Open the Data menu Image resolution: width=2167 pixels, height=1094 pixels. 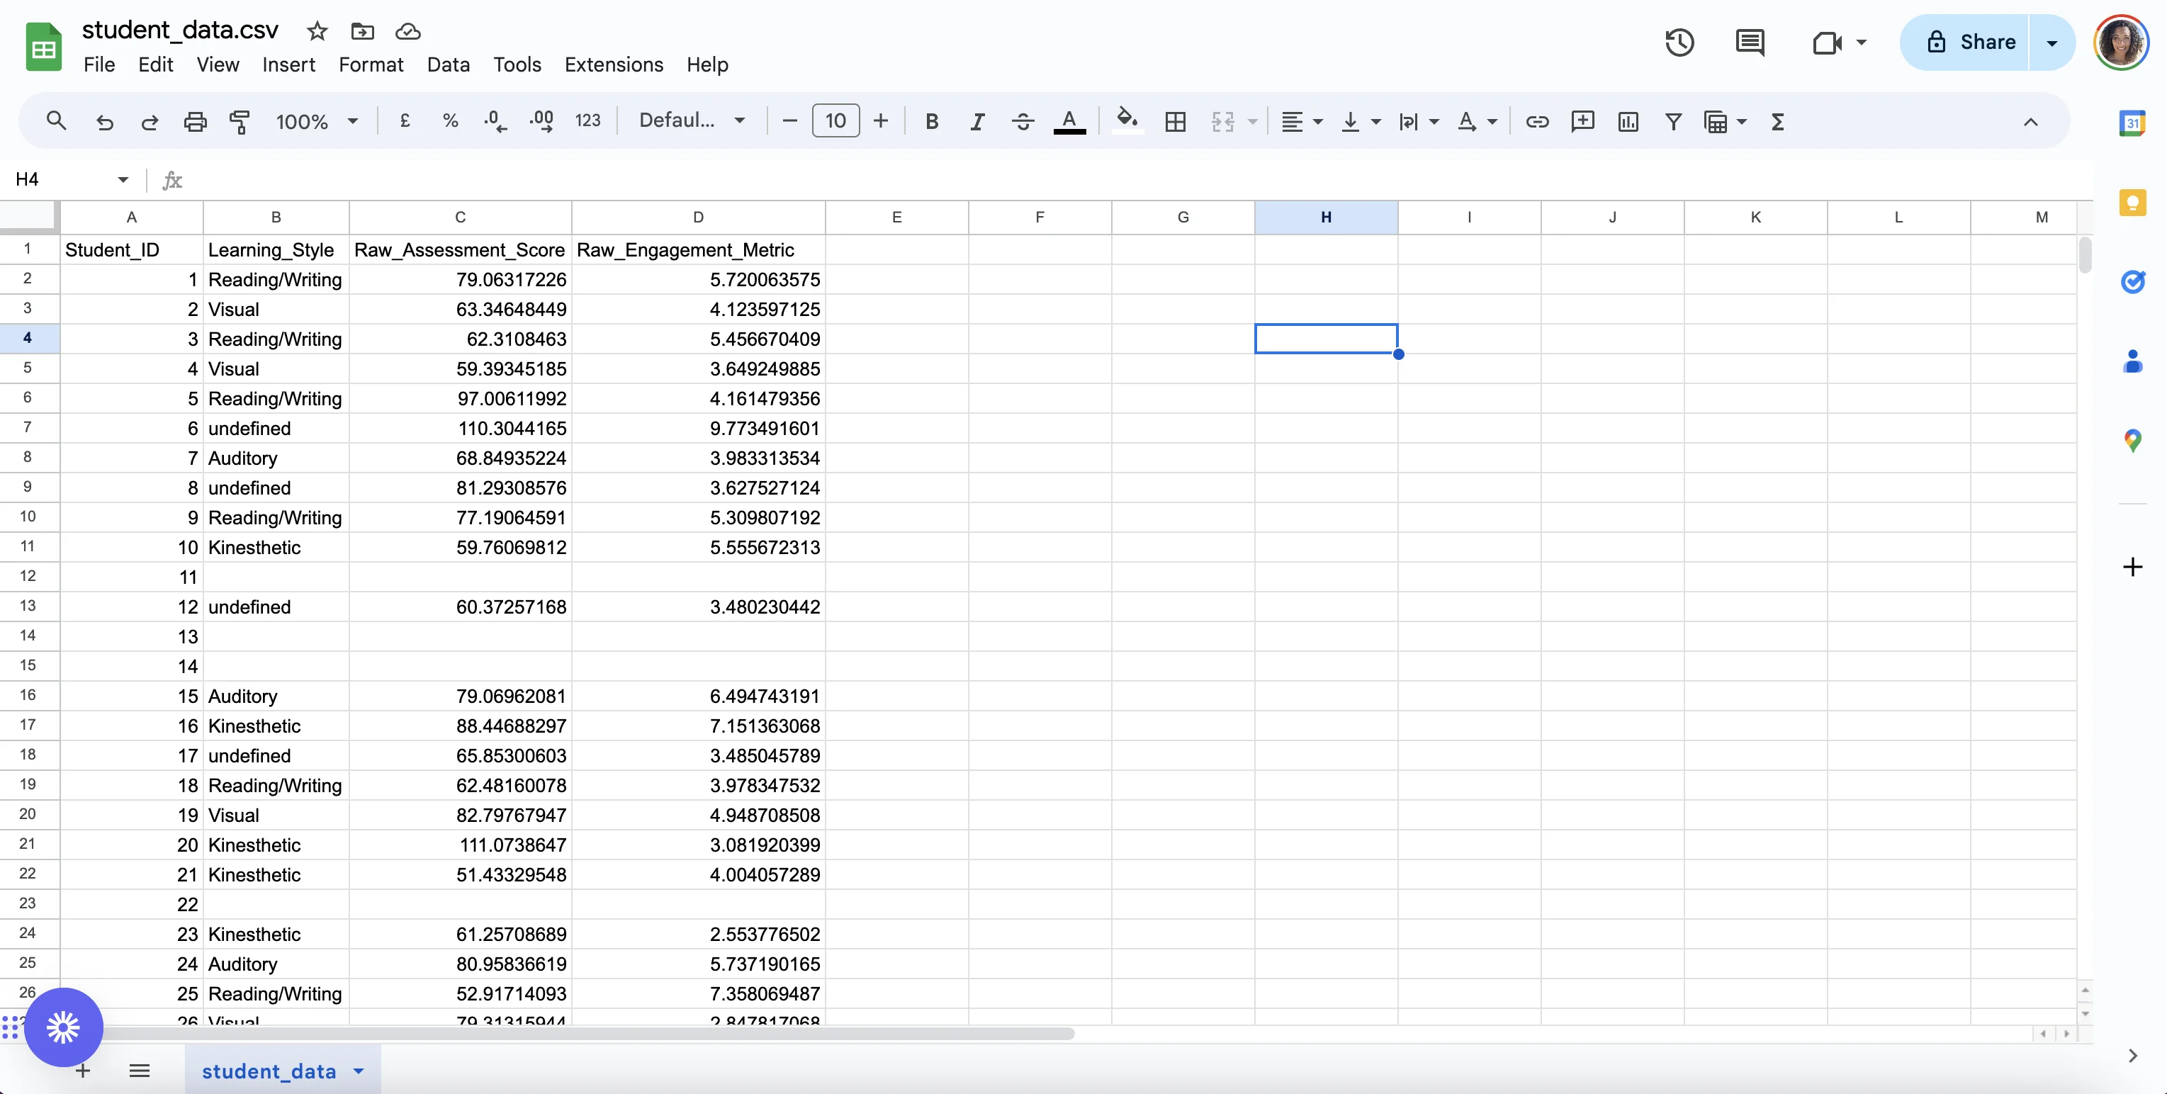point(448,64)
